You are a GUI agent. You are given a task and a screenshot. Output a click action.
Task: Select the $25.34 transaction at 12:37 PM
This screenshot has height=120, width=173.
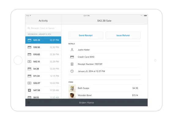click(43, 40)
